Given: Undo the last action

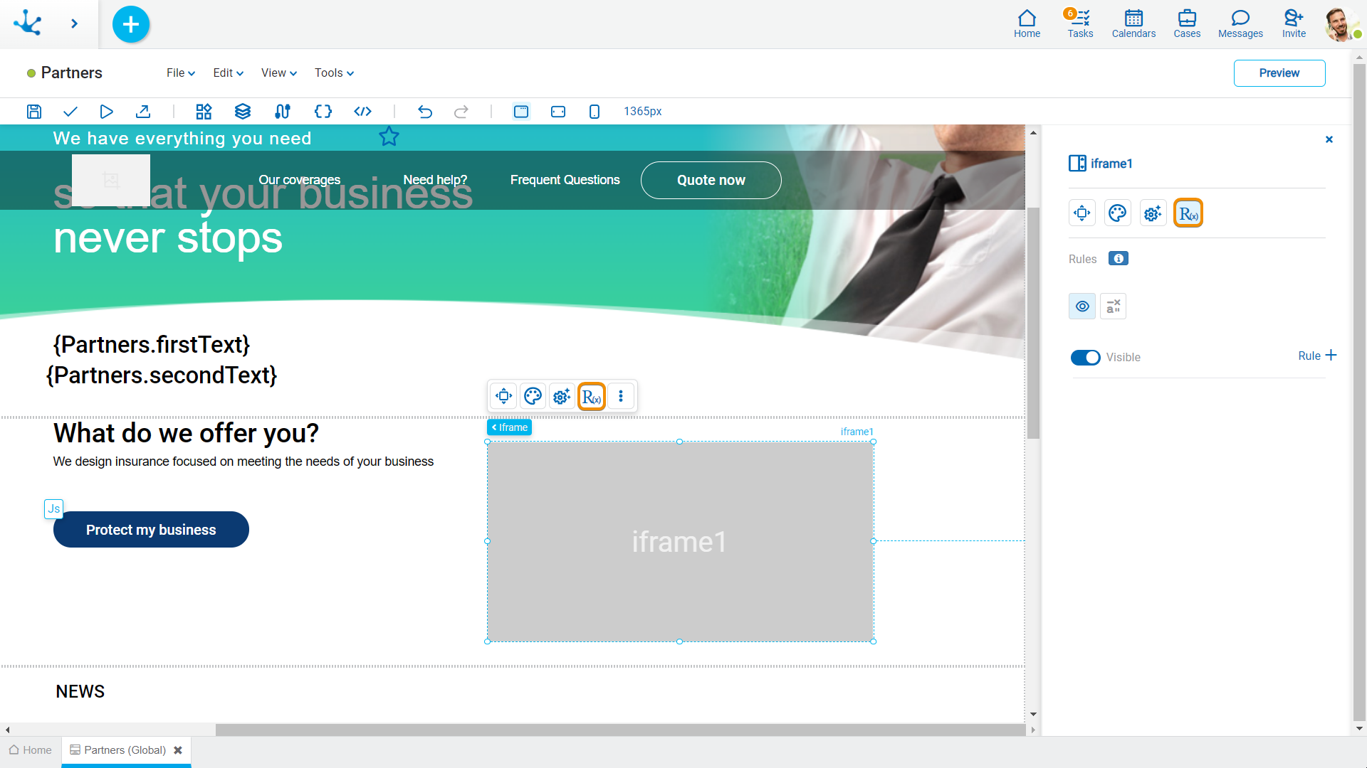Looking at the screenshot, I should 425,111.
